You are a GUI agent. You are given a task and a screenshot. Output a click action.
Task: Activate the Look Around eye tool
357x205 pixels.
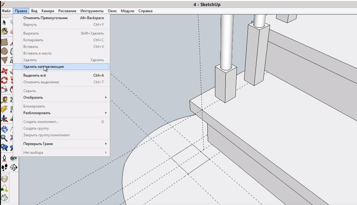pyautogui.click(x=14, y=158)
